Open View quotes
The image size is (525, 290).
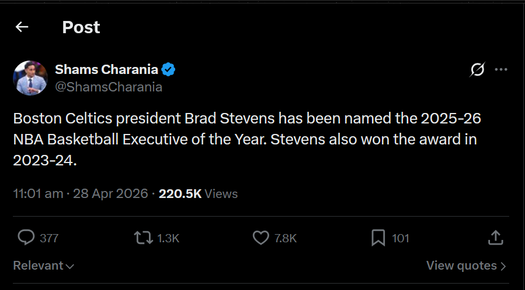[x=466, y=266]
